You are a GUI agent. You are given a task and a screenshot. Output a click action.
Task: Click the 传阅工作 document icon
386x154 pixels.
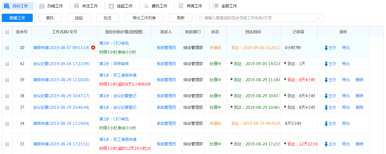[x=181, y=6]
